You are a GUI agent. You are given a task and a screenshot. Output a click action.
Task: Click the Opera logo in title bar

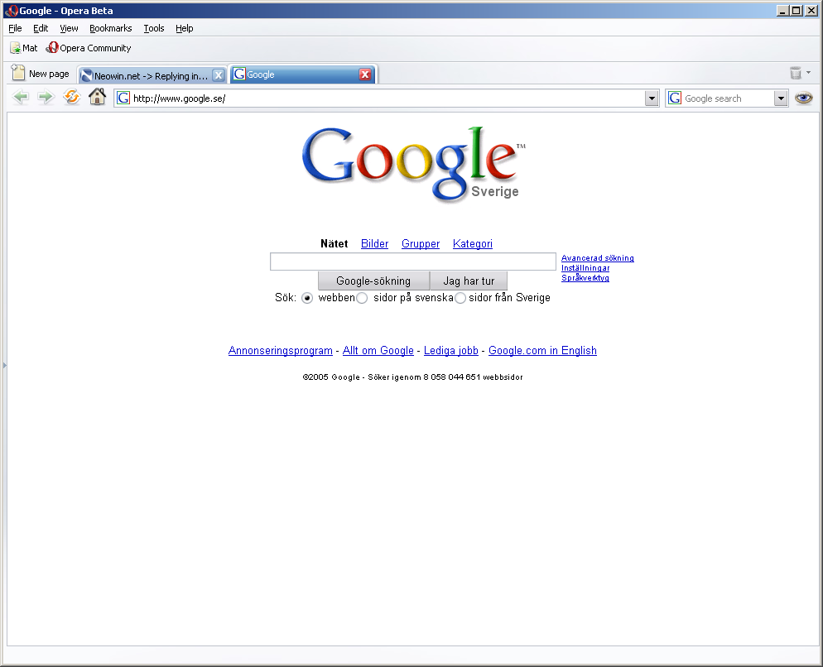pyautogui.click(x=11, y=11)
